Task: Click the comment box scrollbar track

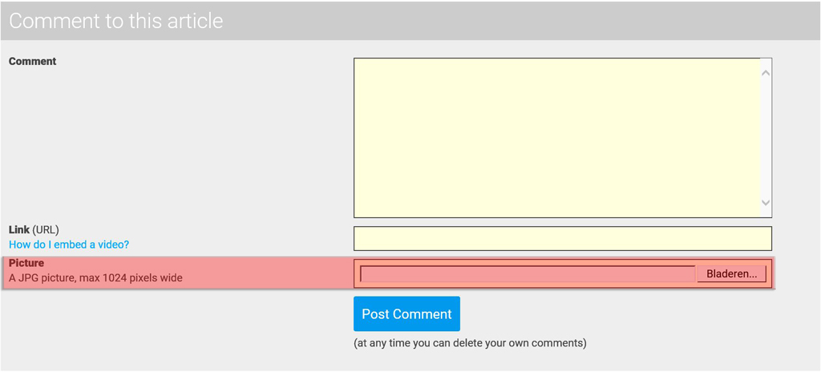Action: pyautogui.click(x=766, y=137)
